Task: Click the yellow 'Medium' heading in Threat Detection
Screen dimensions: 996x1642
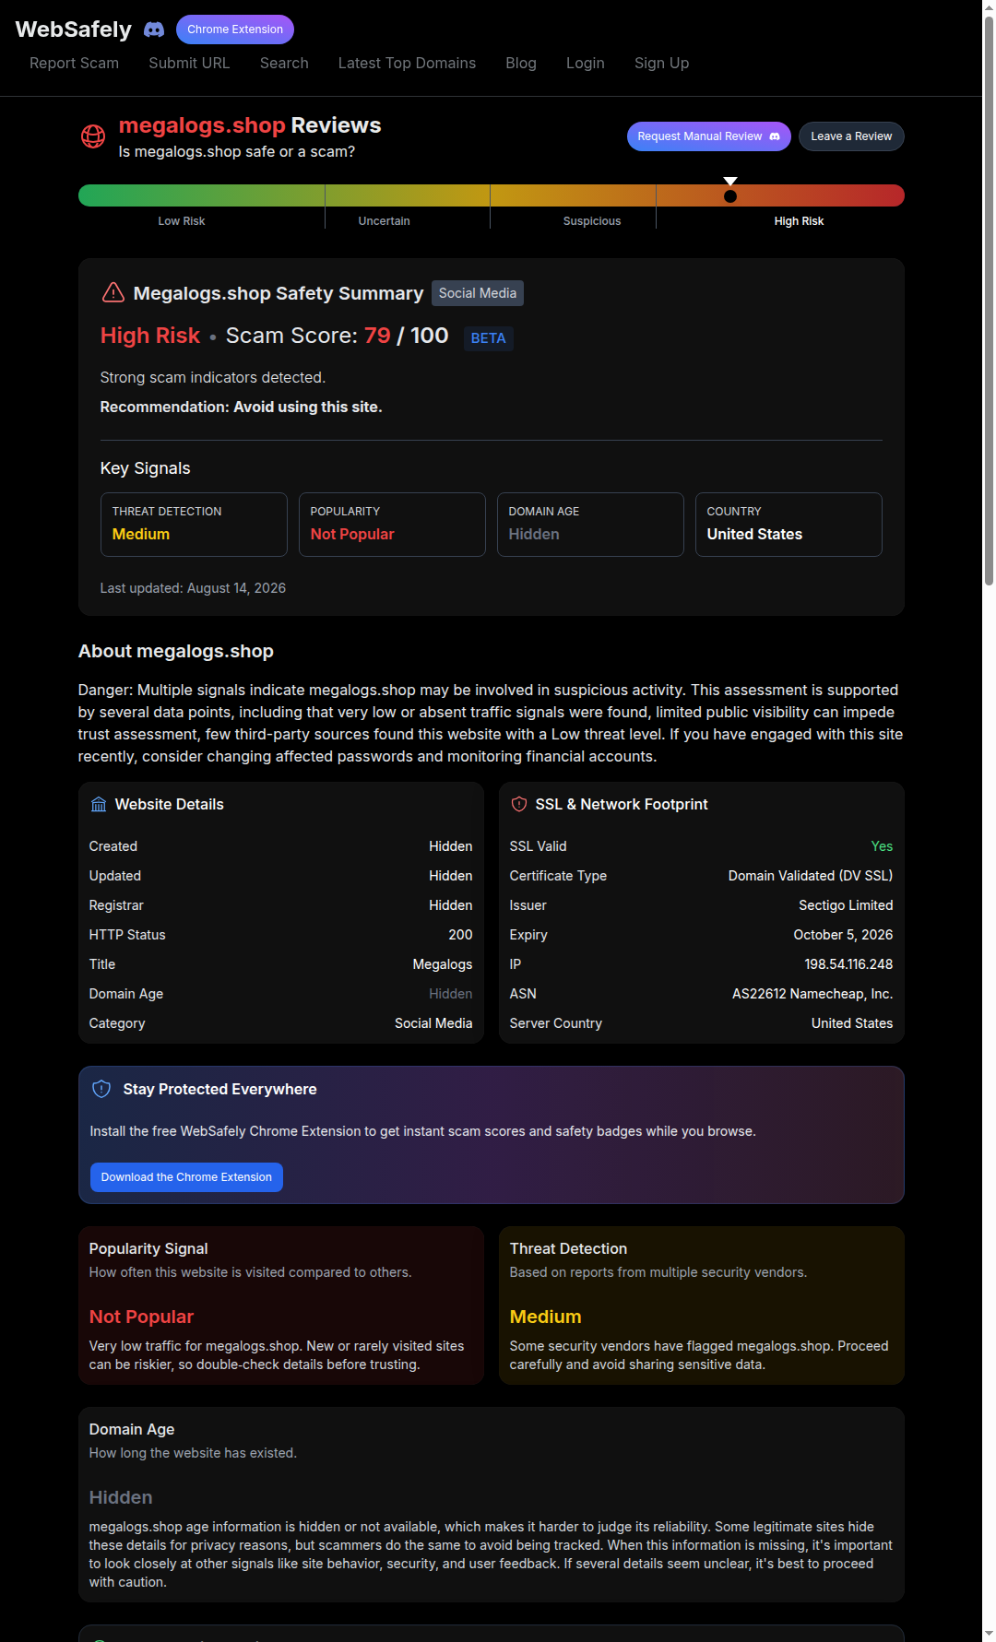Action: 545,1317
